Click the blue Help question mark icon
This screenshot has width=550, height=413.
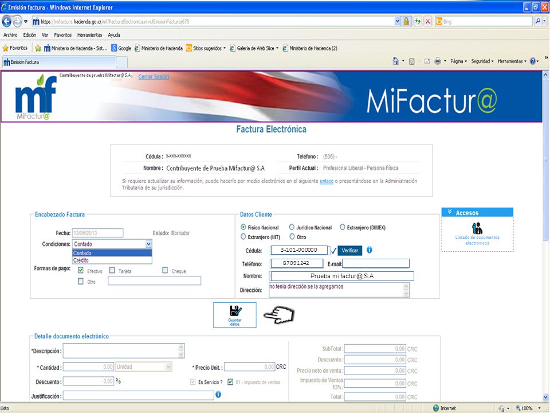click(x=532, y=61)
